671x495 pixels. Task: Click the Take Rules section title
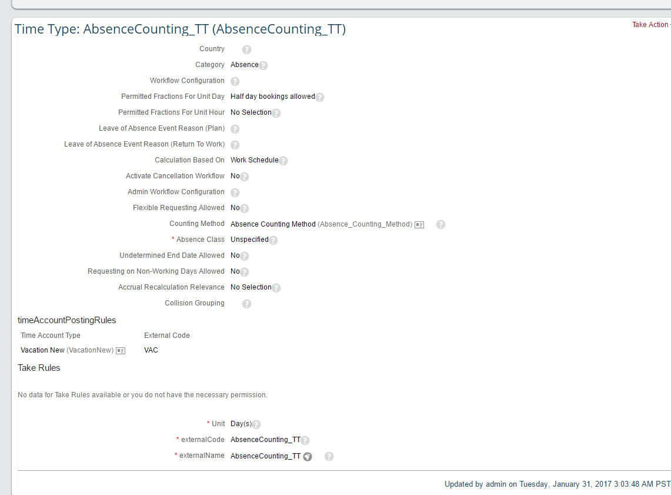(x=39, y=368)
